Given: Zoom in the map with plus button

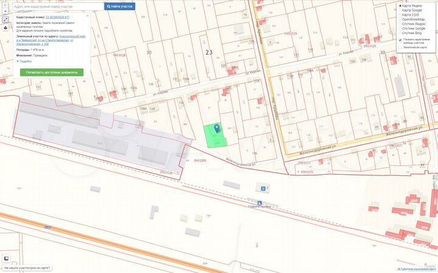Looking at the screenshot, I should pos(5,5).
